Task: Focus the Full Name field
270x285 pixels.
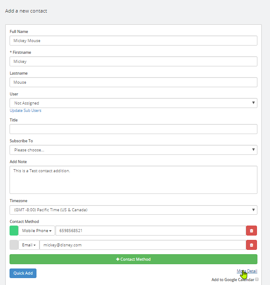Action: pos(133,40)
